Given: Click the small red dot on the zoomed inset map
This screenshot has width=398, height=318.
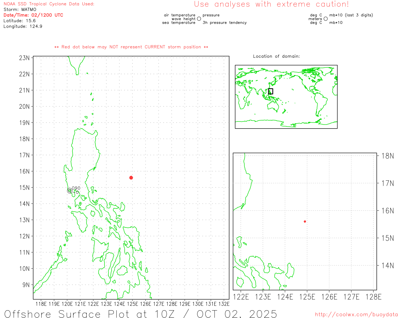Looking at the screenshot, I should click(305, 221).
